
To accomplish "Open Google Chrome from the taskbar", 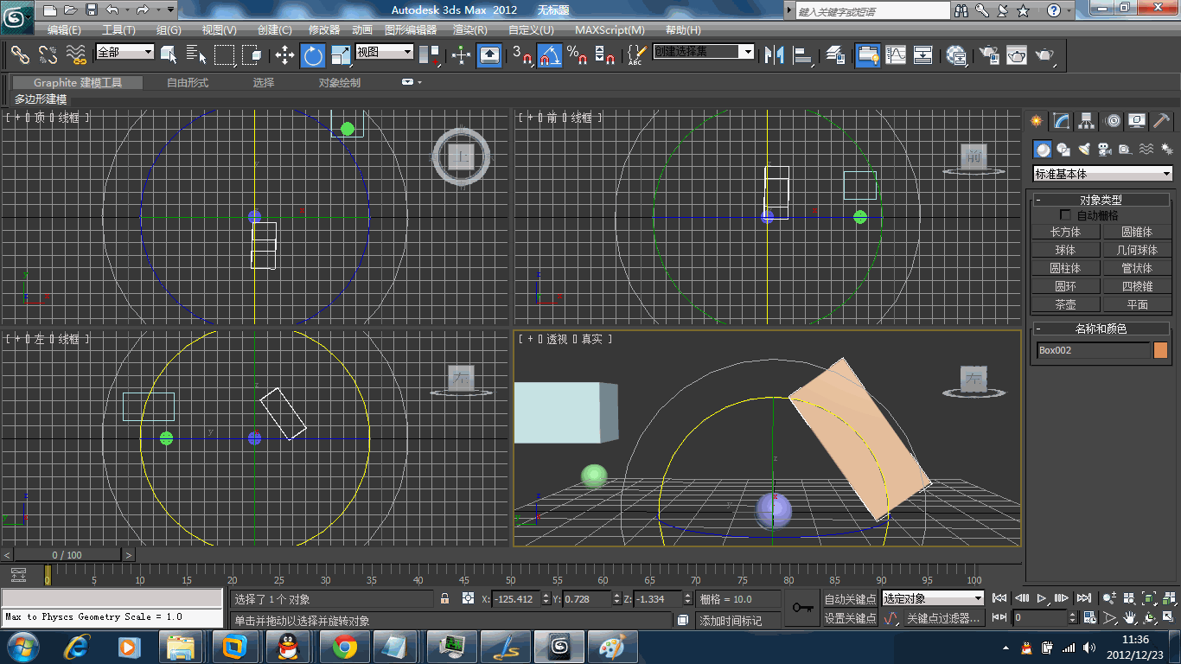I will click(345, 646).
